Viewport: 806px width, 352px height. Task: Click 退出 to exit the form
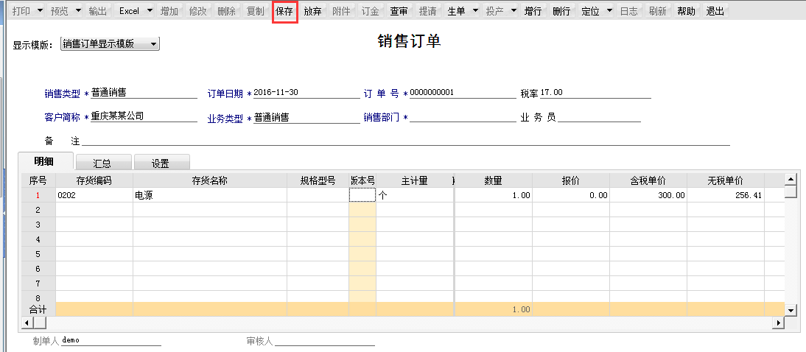715,12
